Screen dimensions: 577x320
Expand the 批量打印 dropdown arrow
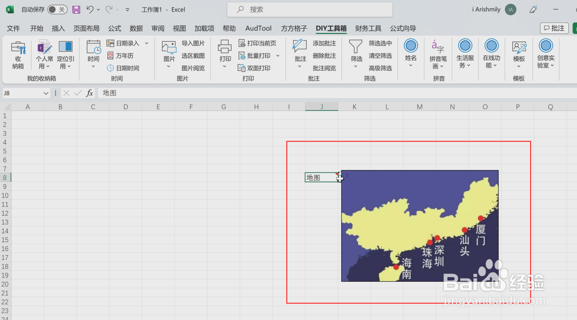pyautogui.click(x=278, y=56)
